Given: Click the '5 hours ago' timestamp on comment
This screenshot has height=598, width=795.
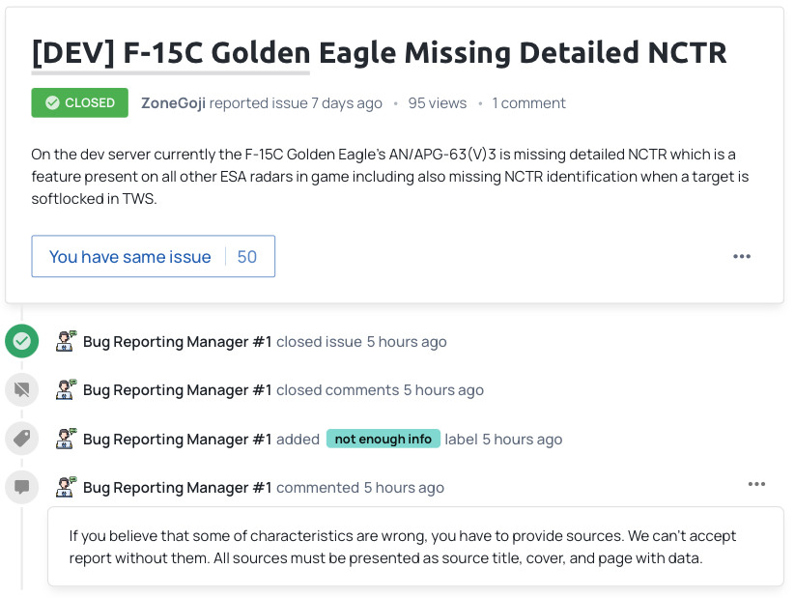Looking at the screenshot, I should (404, 488).
